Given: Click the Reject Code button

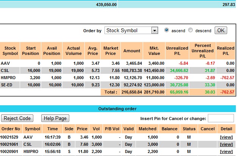Looking at the screenshot, I should (17, 119).
